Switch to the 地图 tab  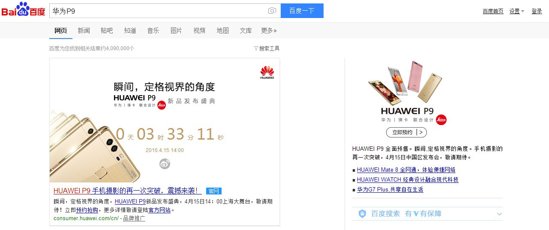(222, 30)
